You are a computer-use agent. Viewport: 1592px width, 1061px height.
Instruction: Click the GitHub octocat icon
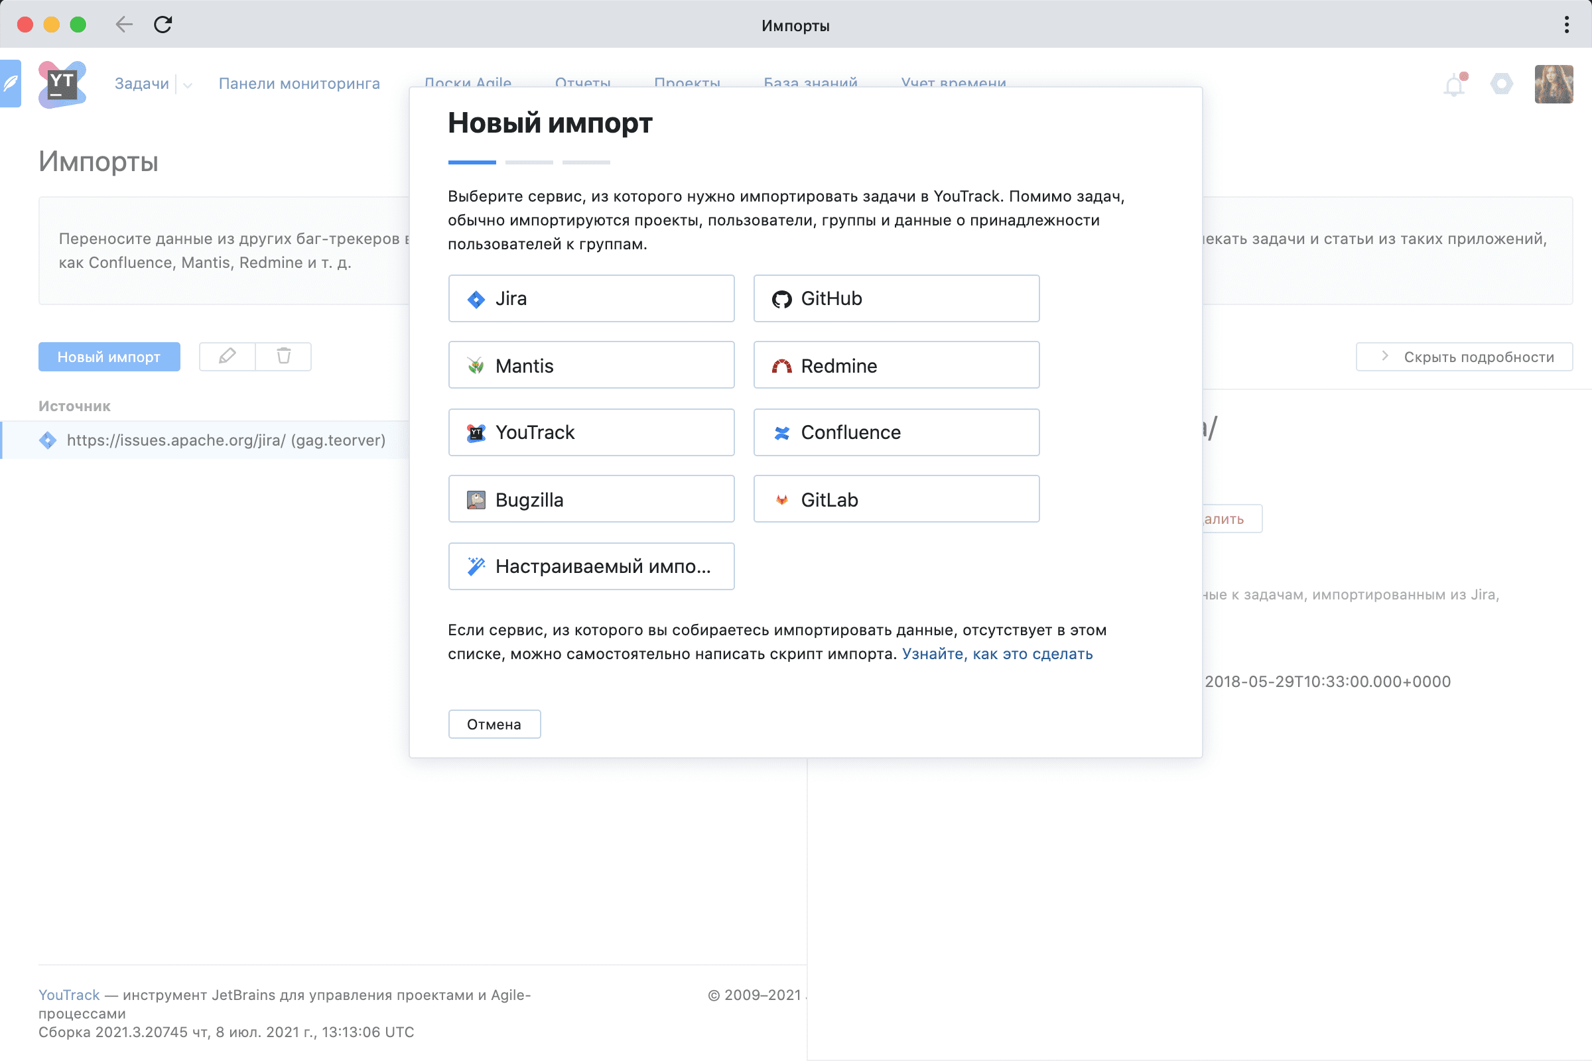pyautogui.click(x=782, y=299)
